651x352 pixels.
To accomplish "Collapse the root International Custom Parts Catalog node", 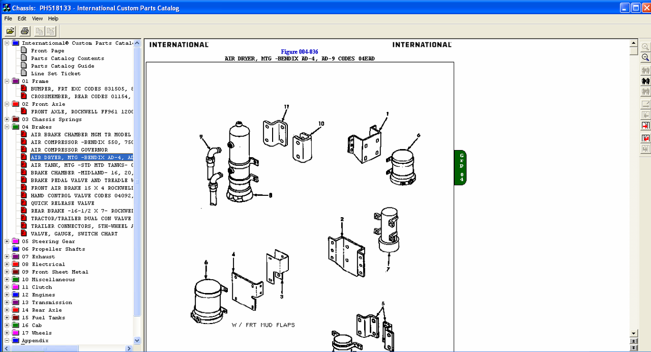I will click(x=7, y=43).
